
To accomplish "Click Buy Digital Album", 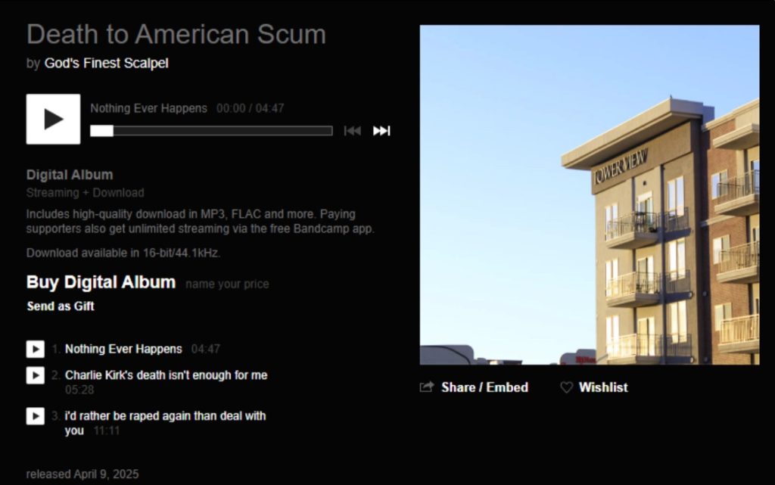I will pos(101,283).
